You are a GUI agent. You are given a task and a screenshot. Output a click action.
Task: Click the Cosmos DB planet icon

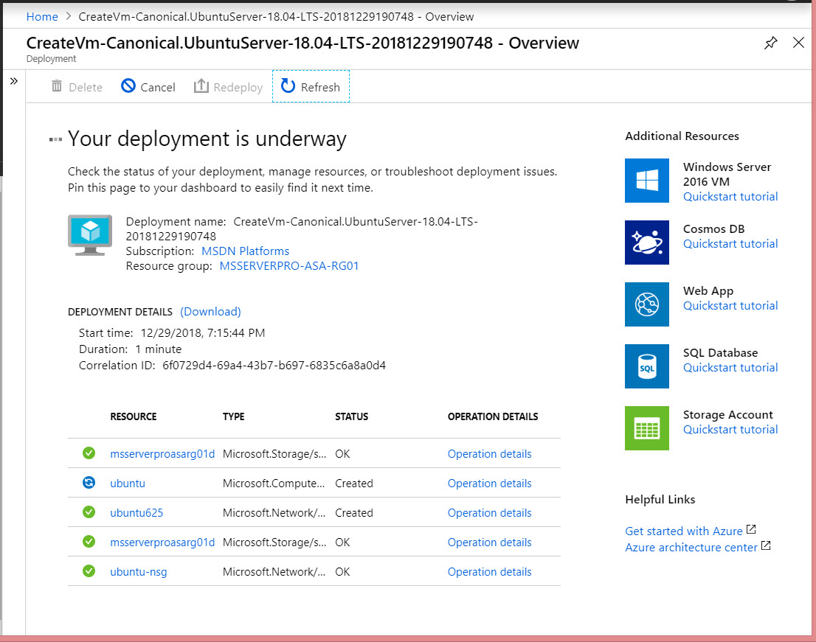click(x=646, y=243)
